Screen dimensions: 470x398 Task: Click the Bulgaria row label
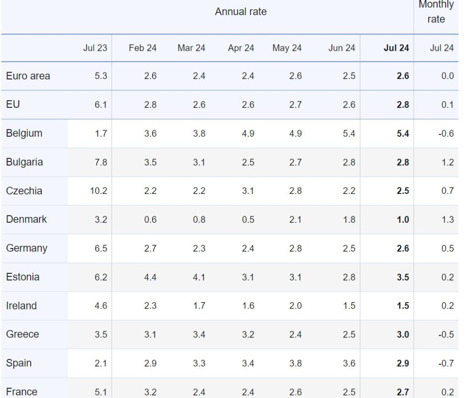click(24, 162)
